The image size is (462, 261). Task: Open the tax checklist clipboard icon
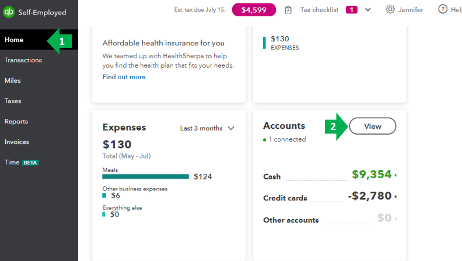point(288,10)
